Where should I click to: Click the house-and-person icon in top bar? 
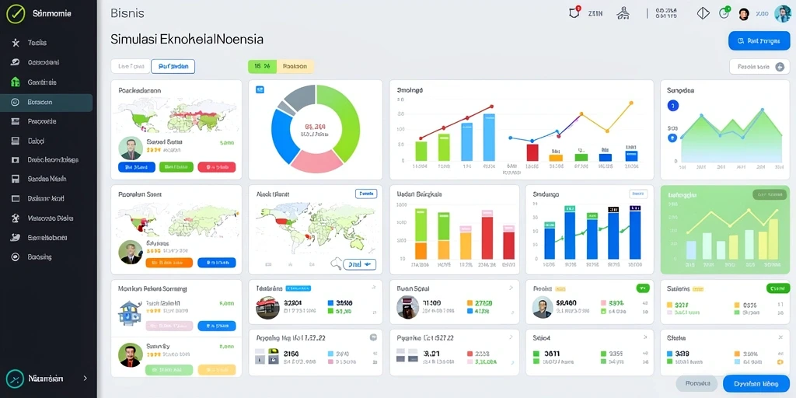pyautogui.click(x=623, y=14)
